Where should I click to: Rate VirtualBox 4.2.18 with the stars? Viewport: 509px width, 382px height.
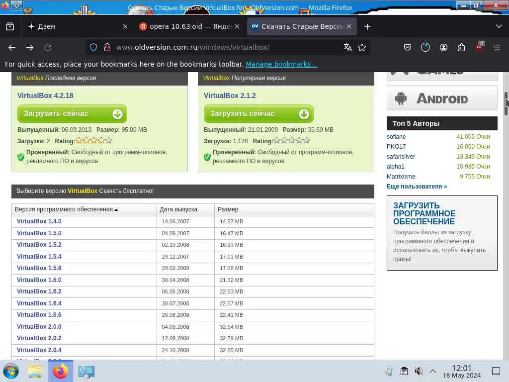tap(94, 141)
